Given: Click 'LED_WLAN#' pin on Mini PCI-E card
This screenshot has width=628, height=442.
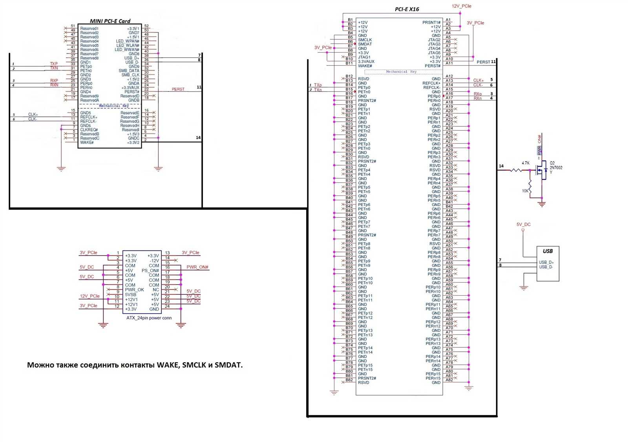Looking at the screenshot, I should tap(128, 46).
